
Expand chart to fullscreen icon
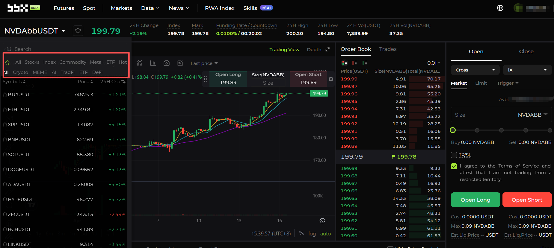(x=327, y=49)
